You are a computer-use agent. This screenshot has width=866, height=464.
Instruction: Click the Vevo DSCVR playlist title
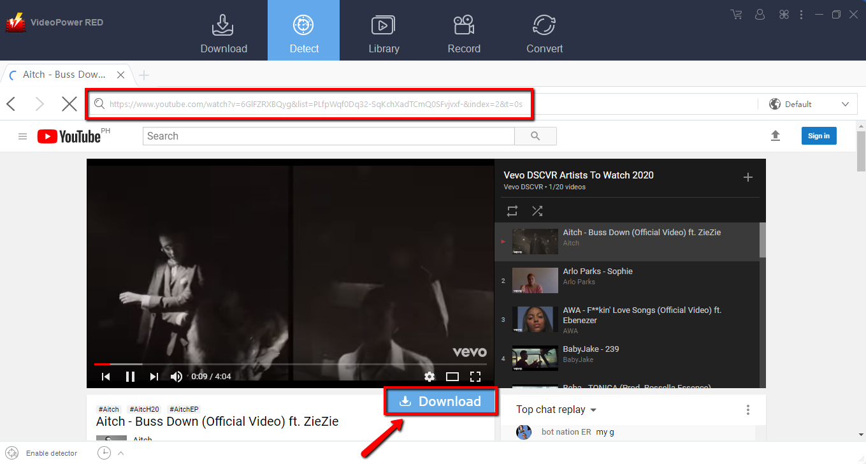click(579, 175)
